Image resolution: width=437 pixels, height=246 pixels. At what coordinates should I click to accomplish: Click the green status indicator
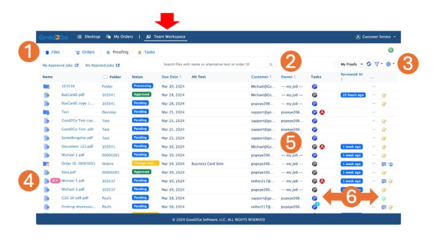click(391, 50)
